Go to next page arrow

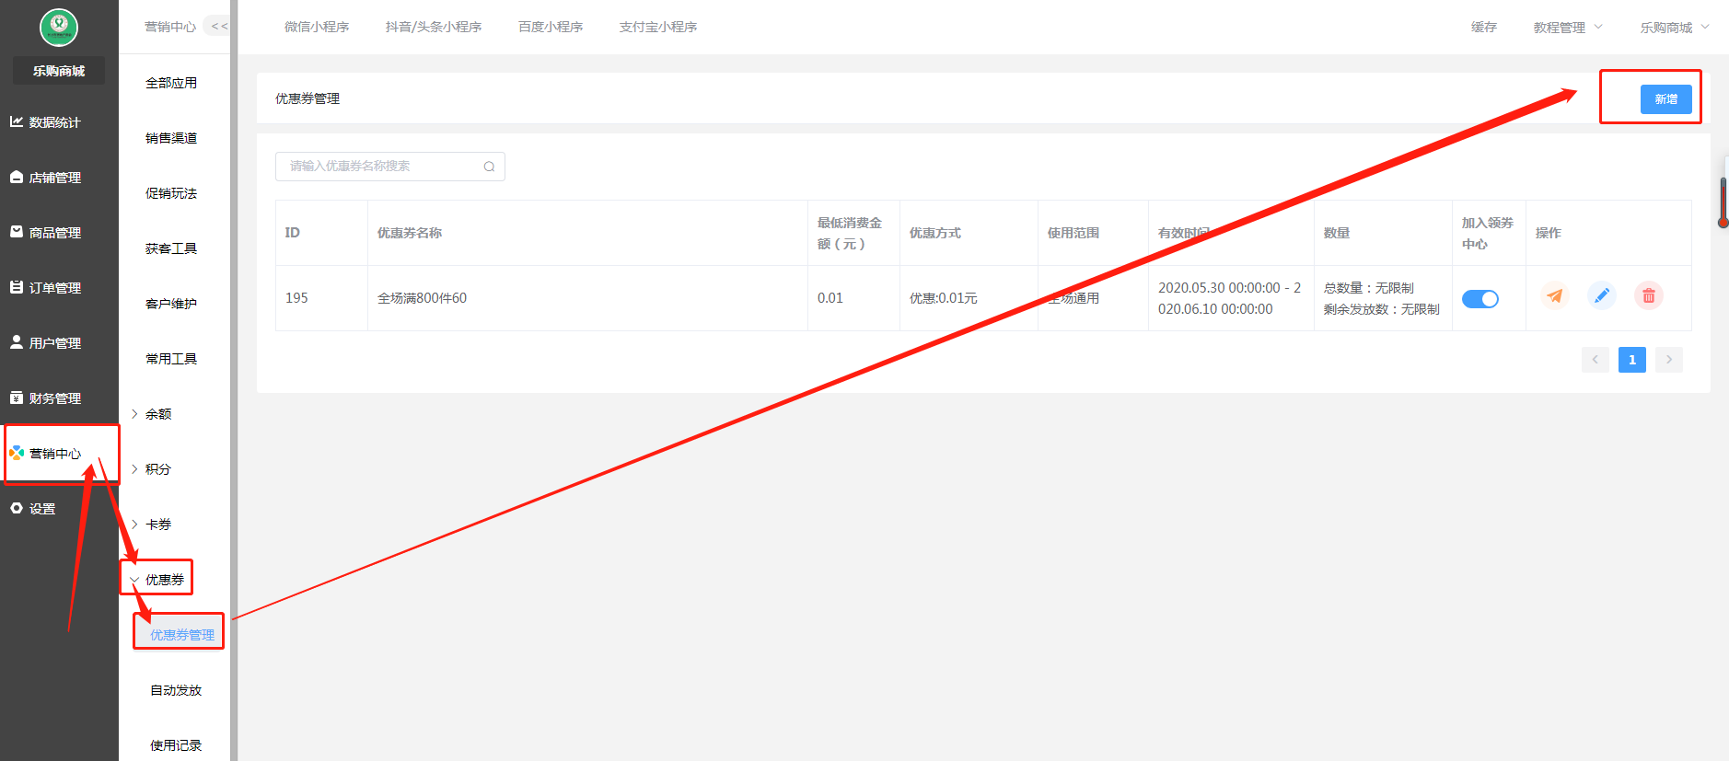click(1669, 360)
